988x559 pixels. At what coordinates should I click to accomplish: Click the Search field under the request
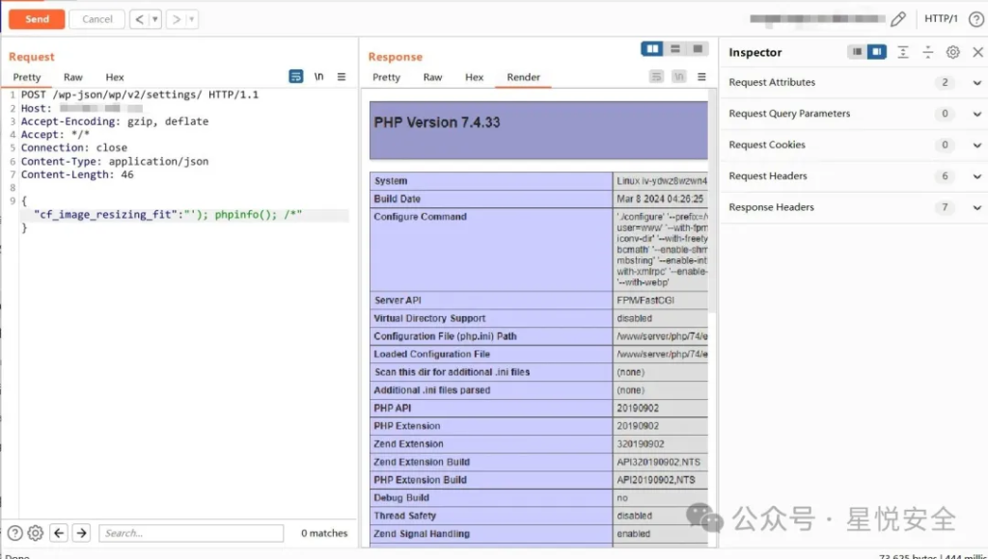coord(192,533)
